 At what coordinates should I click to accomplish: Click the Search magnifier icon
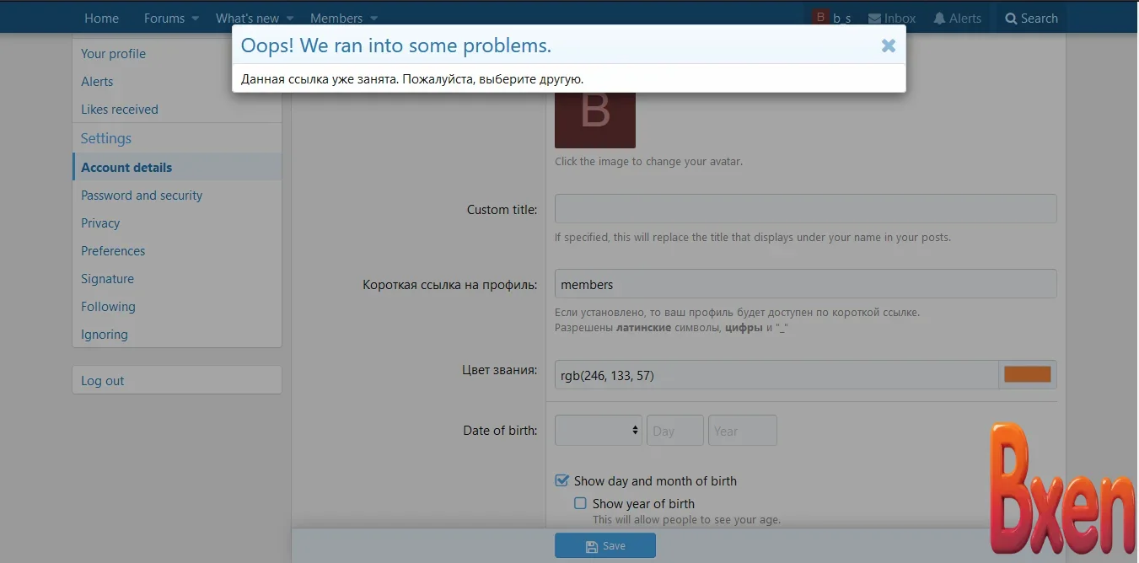[1011, 19]
